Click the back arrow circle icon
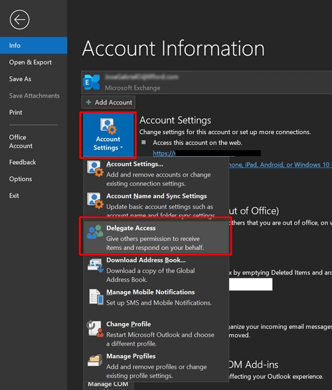This screenshot has width=332, height=390. (x=19, y=20)
